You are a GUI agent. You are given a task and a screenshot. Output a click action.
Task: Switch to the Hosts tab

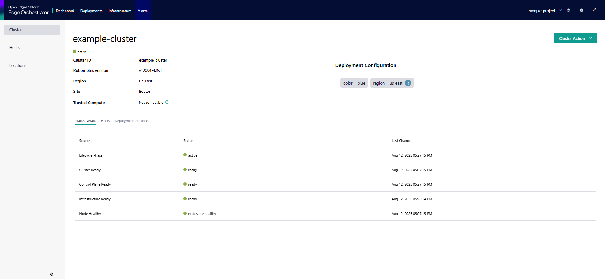(105, 121)
